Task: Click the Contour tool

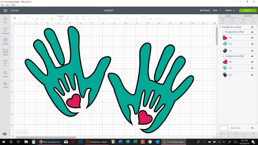Action: click(x=253, y=134)
